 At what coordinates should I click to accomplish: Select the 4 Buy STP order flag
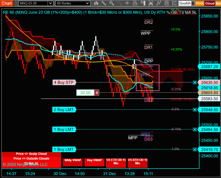point(64,82)
